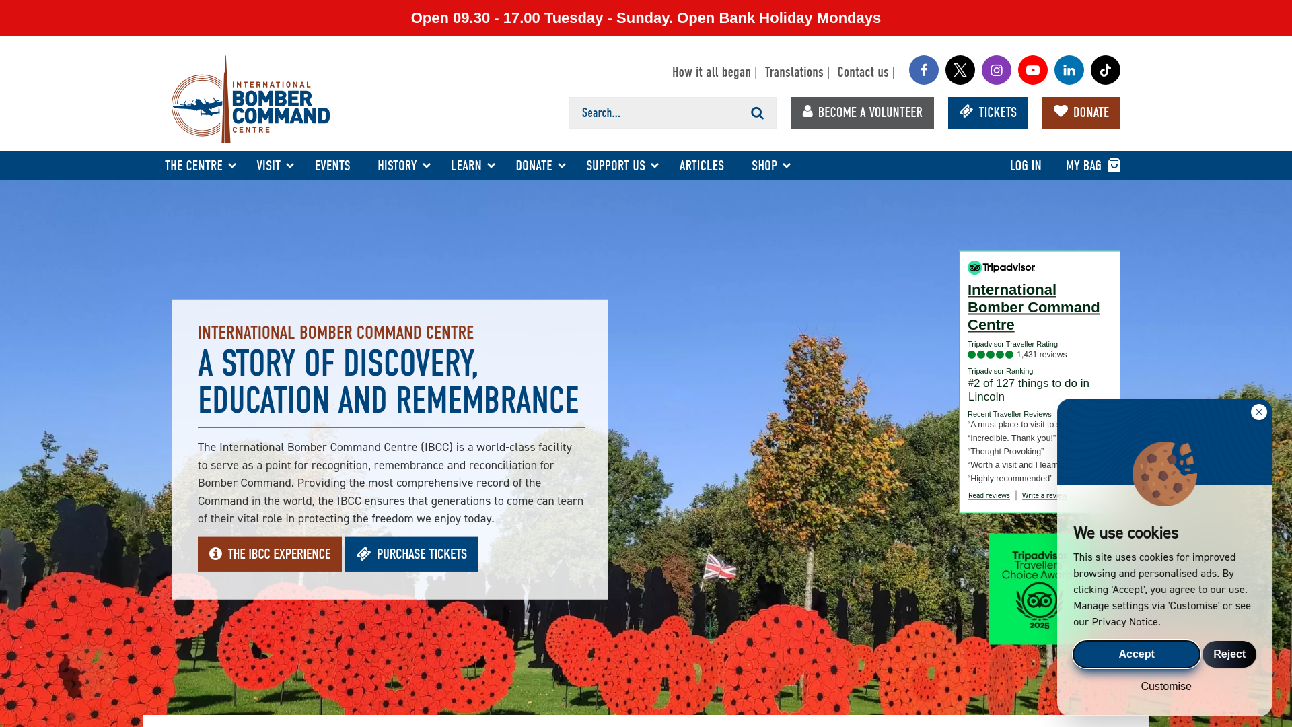The height and width of the screenshot is (727, 1292).
Task: Open the X (Twitter) social icon
Action: click(x=960, y=70)
